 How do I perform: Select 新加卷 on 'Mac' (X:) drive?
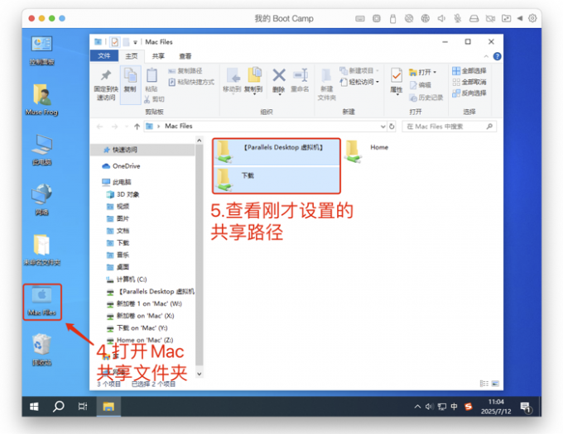(141, 316)
